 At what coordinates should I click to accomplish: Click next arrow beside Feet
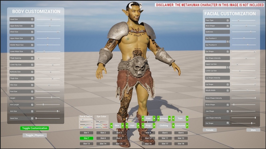click(x=154, y=118)
